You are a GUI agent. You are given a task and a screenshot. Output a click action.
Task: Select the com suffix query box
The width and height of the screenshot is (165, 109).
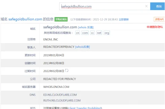pos(85,33)
